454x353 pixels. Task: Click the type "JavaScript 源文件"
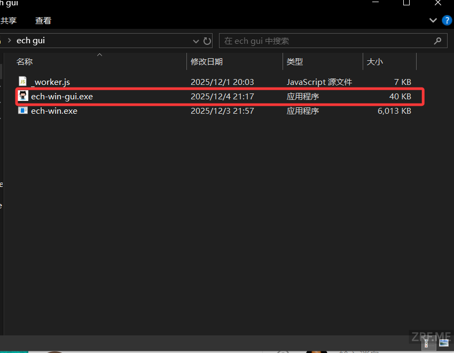pyautogui.click(x=319, y=82)
